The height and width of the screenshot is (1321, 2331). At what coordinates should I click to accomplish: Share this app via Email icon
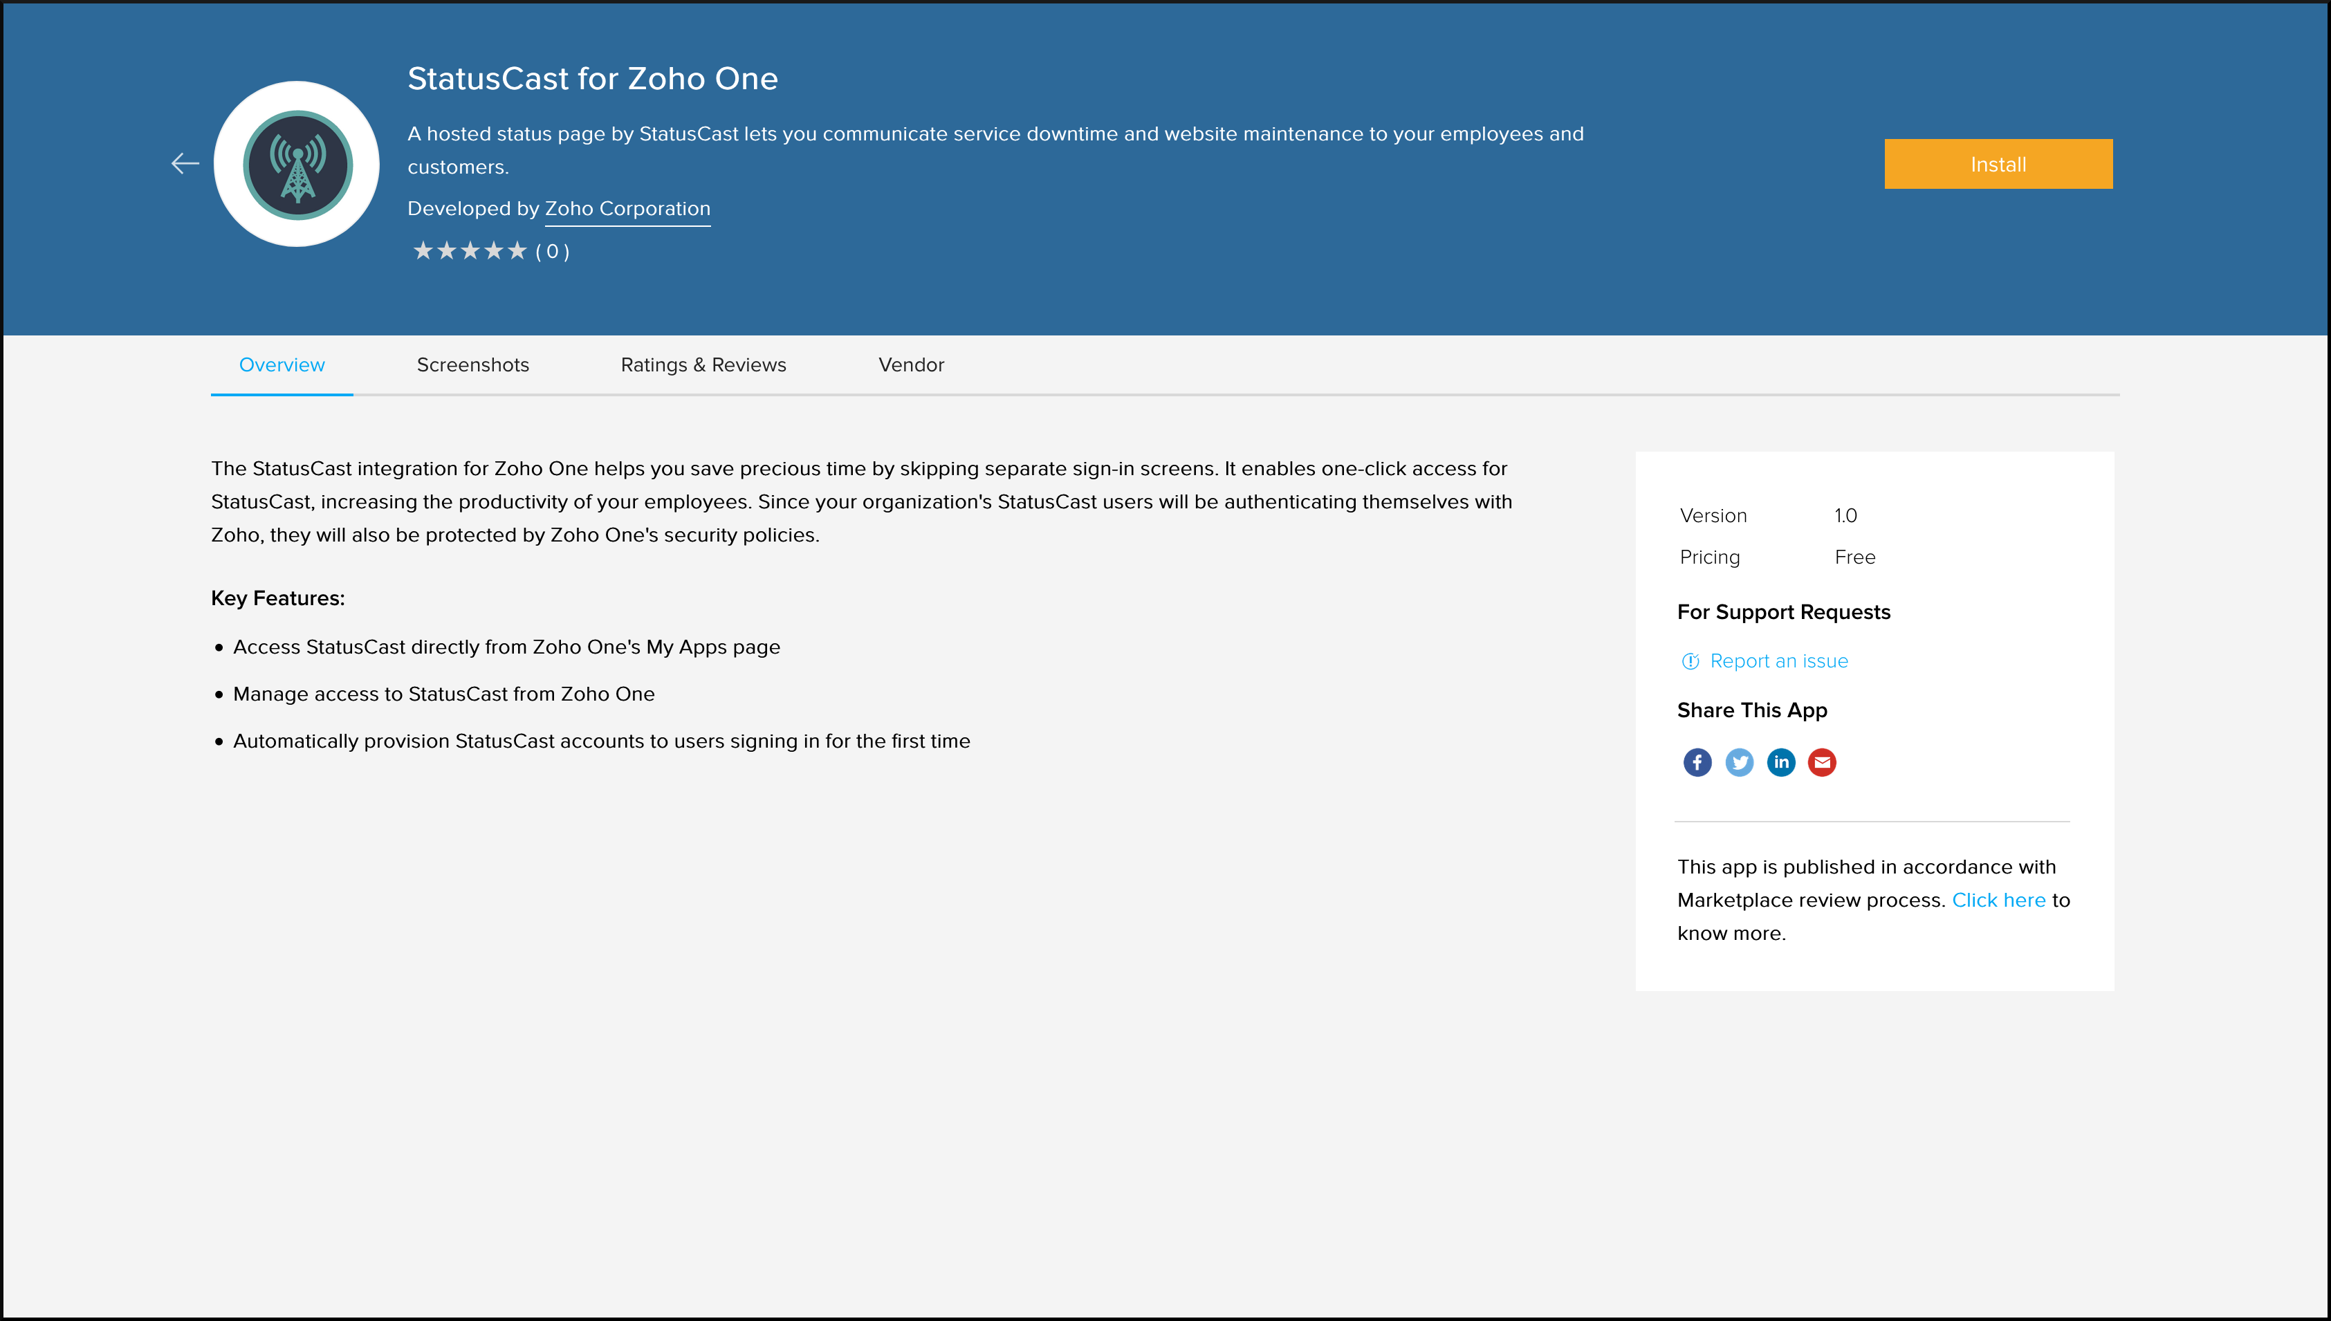coord(1822,762)
